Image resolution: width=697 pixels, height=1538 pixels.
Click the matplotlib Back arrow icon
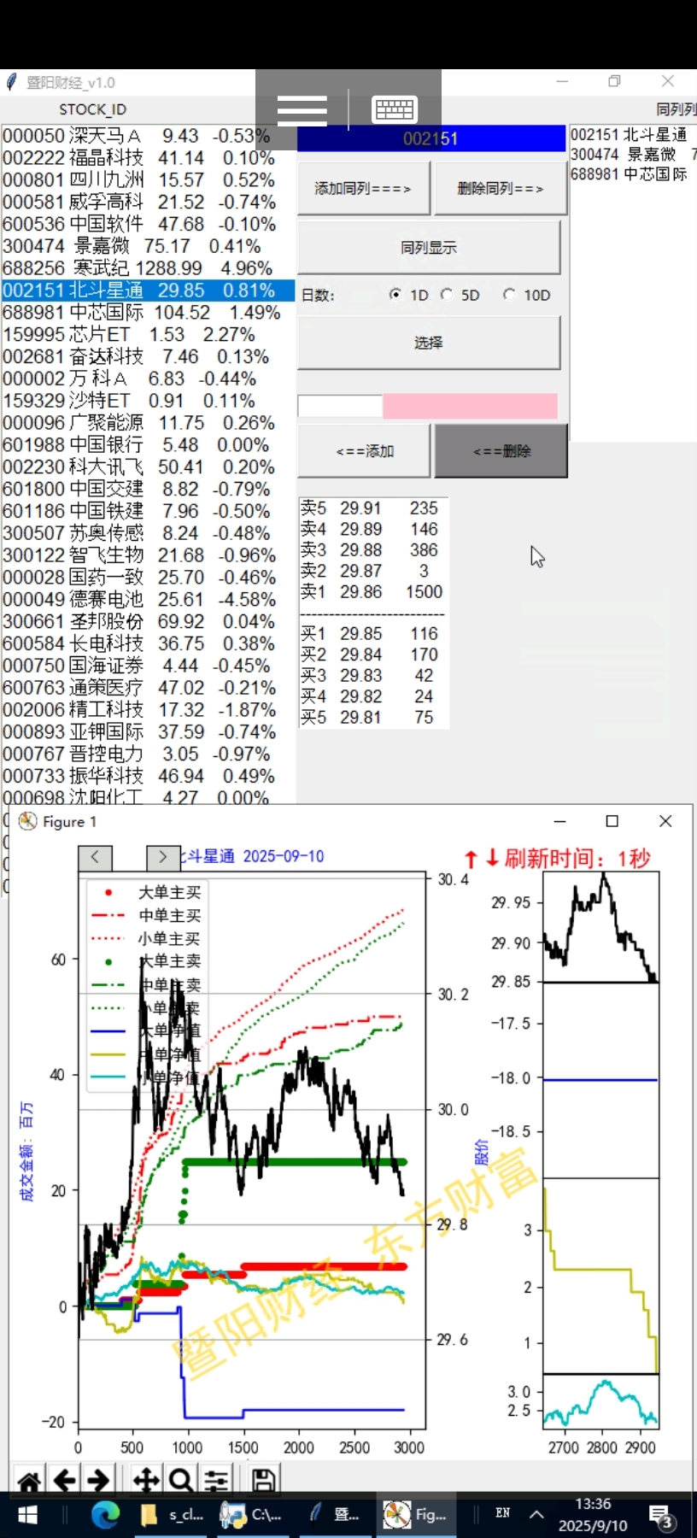coord(64,1481)
